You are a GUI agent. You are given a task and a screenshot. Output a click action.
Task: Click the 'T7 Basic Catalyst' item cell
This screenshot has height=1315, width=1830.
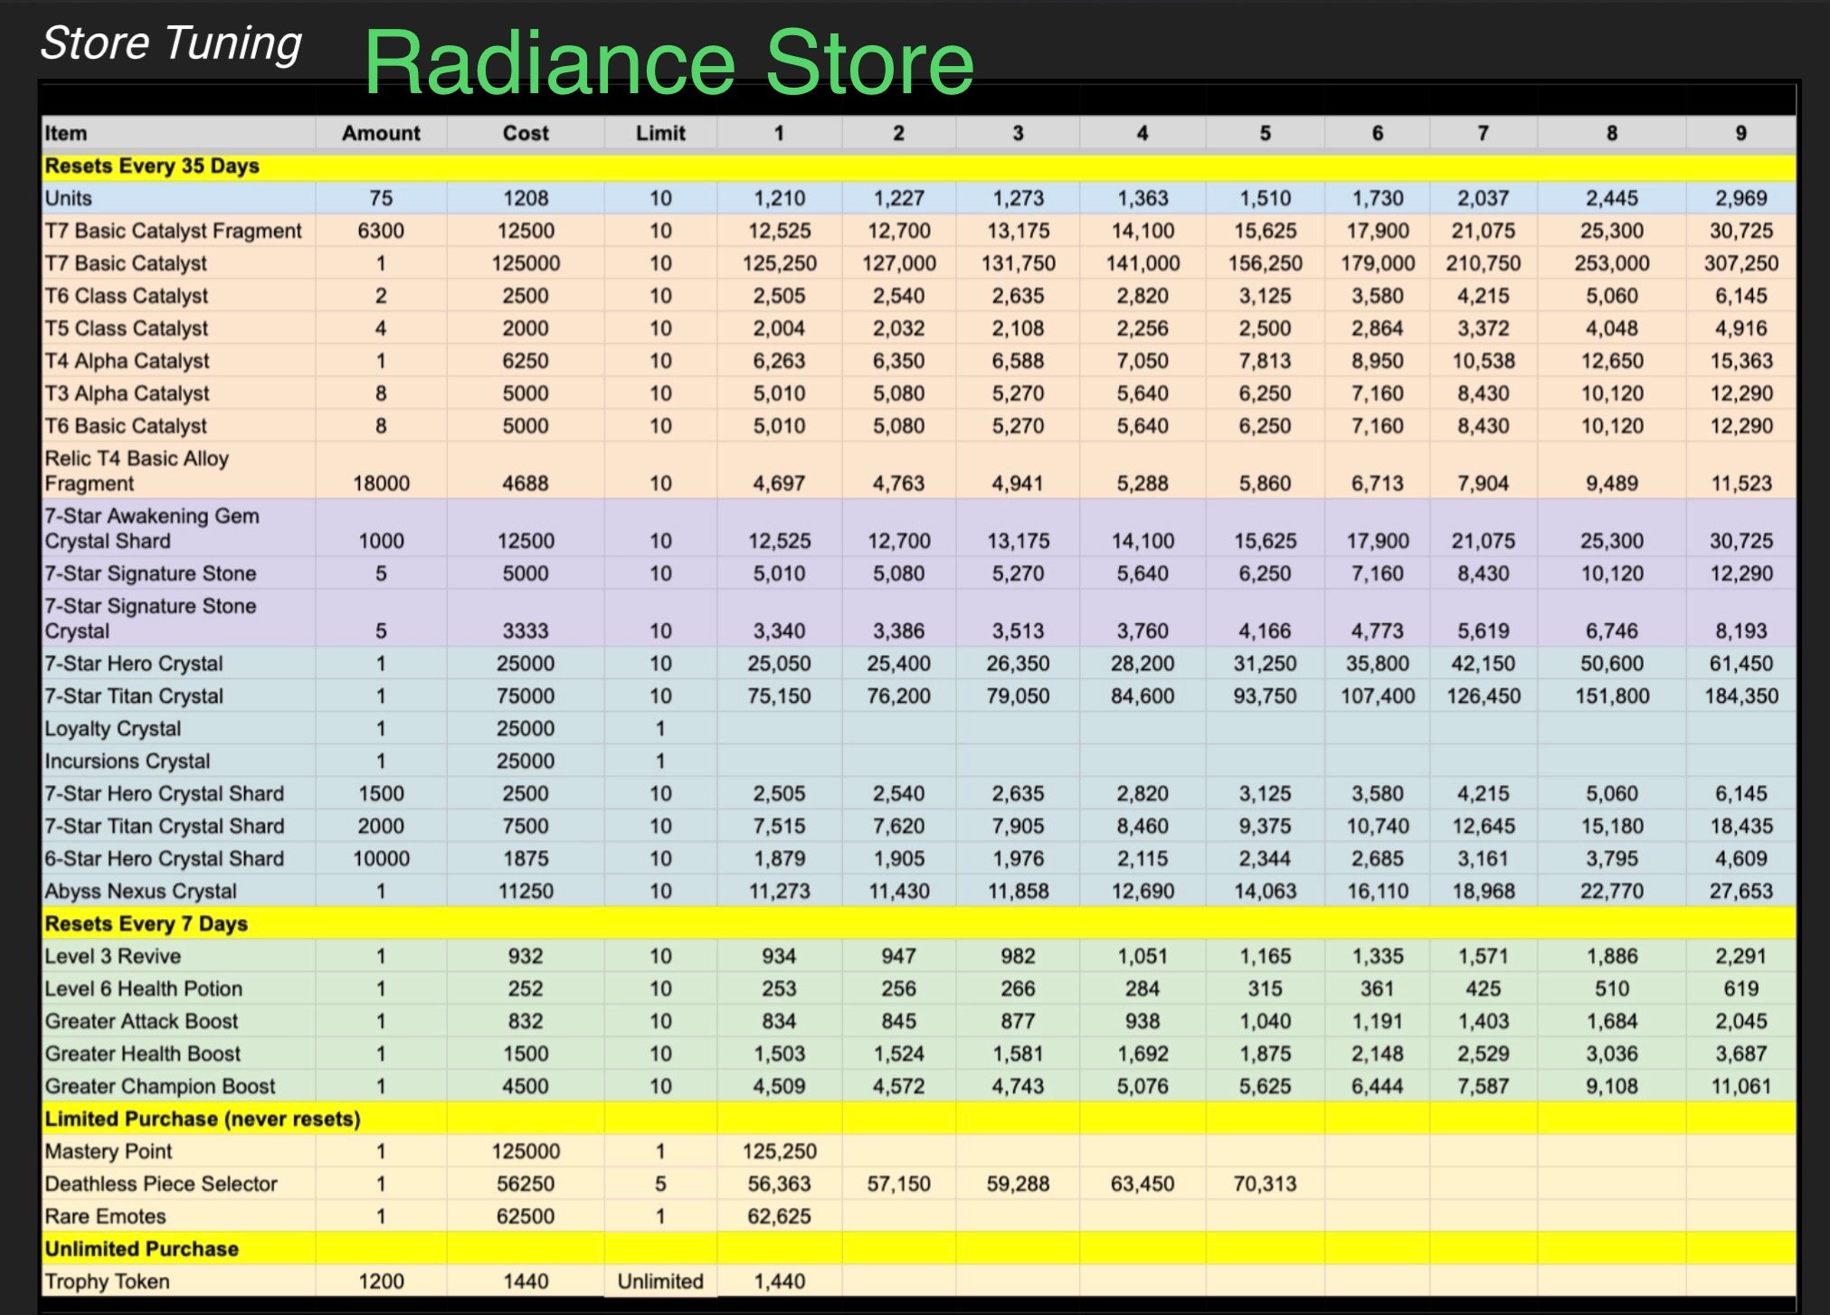(x=178, y=263)
